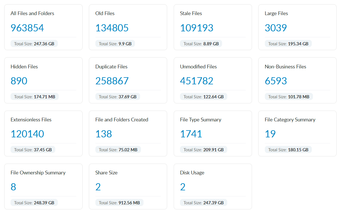Open the File and Folders Created count 138
This screenshot has width=342, height=214.
(104, 134)
